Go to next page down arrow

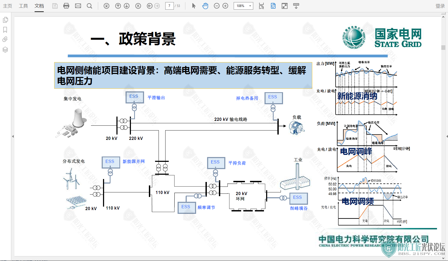[x=127, y=6]
